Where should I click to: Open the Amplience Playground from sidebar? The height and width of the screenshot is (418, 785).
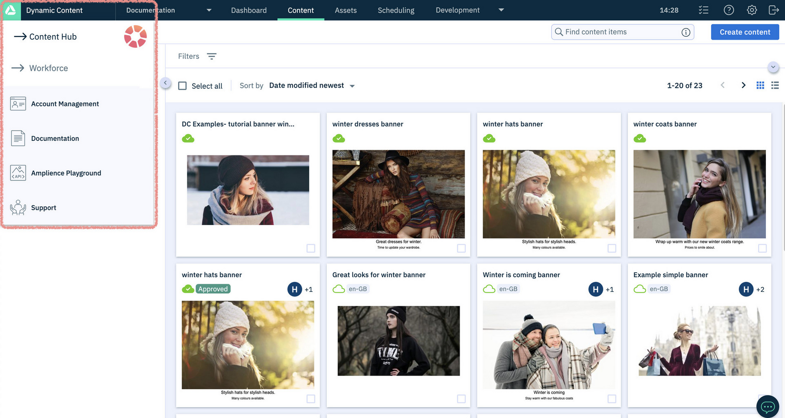(66, 172)
